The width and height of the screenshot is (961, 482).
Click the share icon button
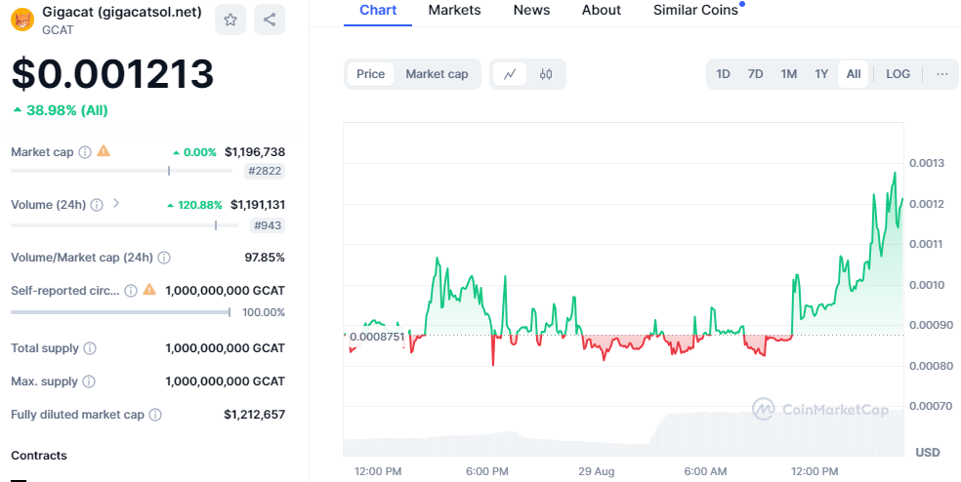pyautogui.click(x=270, y=20)
